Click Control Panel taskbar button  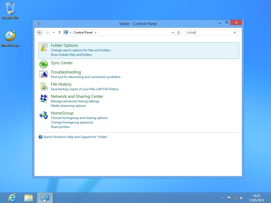[45, 198]
